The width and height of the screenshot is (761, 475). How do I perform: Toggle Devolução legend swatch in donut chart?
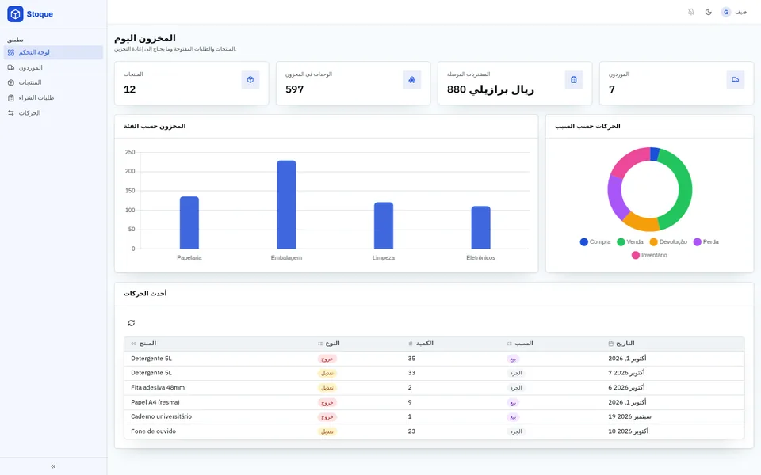[x=653, y=242]
